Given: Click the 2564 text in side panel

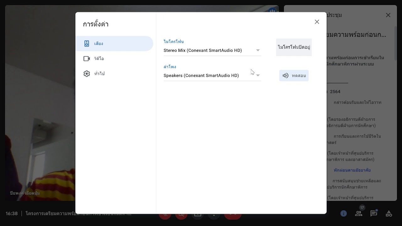Looking at the screenshot, I should 335,92.
